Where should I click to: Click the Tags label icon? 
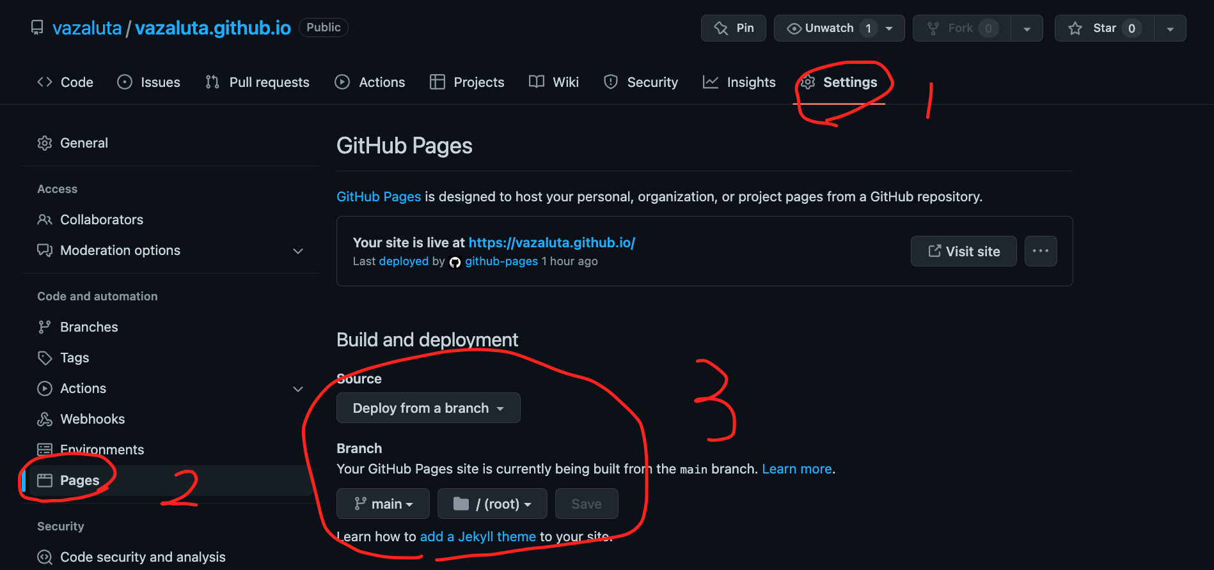45,358
